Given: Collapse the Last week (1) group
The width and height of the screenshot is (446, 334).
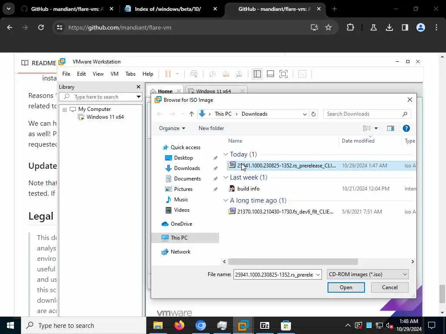Looking at the screenshot, I should tap(226, 177).
